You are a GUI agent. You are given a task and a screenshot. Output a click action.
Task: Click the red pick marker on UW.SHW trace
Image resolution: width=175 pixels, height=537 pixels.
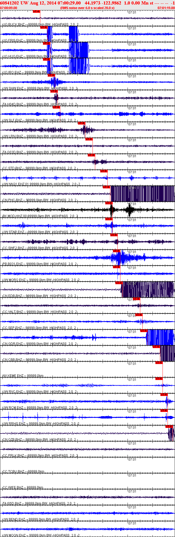point(51,75)
